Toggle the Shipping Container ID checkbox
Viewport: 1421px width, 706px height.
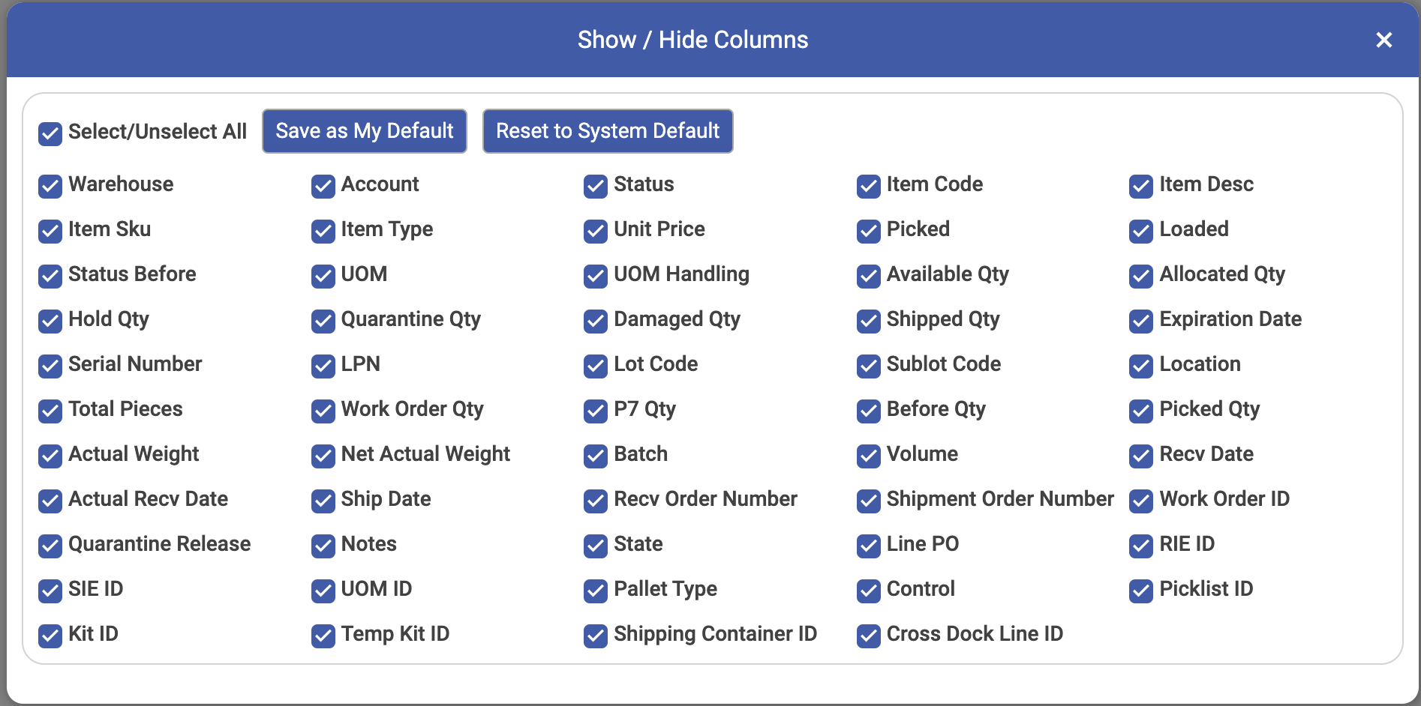(x=596, y=636)
